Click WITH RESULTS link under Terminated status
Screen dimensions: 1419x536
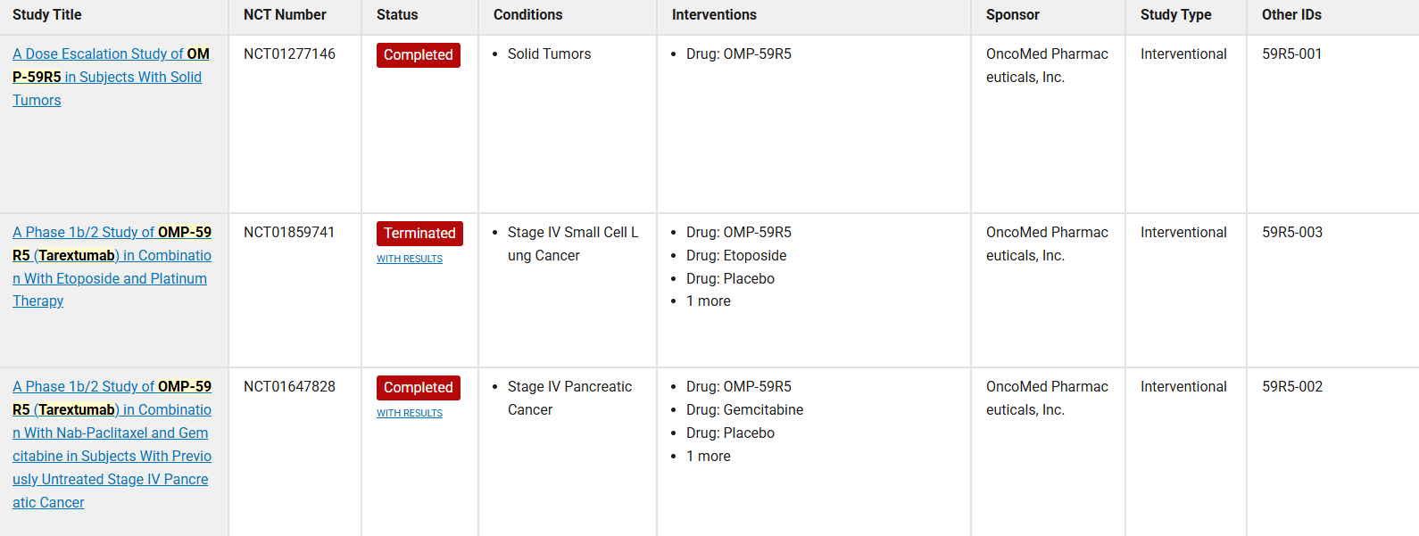(x=410, y=259)
